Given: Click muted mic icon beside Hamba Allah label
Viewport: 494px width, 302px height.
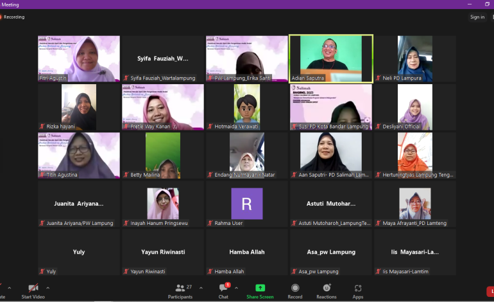Looking at the screenshot, I should point(210,271).
